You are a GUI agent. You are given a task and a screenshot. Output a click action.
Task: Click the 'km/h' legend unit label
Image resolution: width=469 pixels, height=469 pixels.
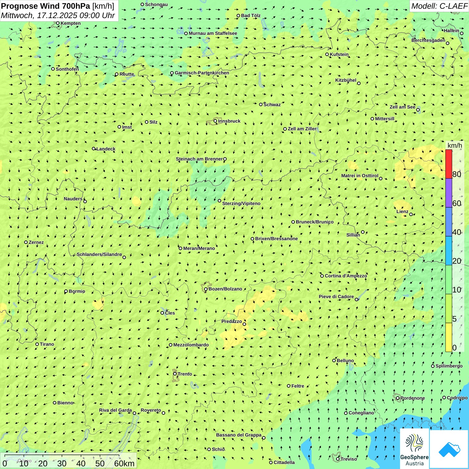[x=455, y=145]
